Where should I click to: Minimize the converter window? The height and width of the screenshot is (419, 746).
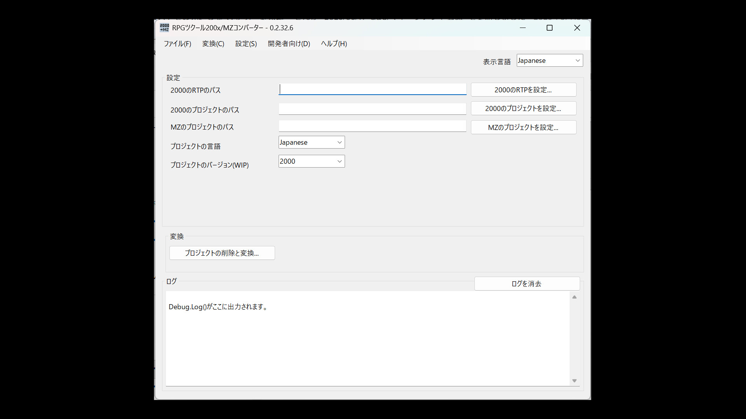point(523,28)
